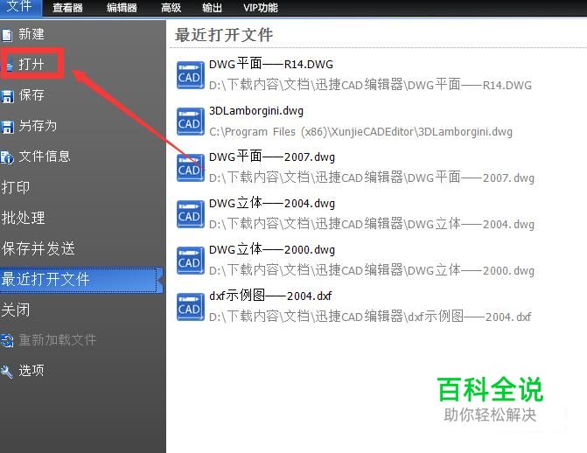Click the File Info document icon
The width and height of the screenshot is (587, 453).
click(x=7, y=157)
